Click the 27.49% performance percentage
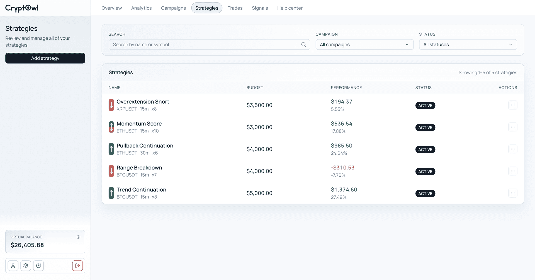This screenshot has height=280, width=535. 339,197
